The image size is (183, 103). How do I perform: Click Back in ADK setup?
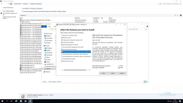point(104,73)
